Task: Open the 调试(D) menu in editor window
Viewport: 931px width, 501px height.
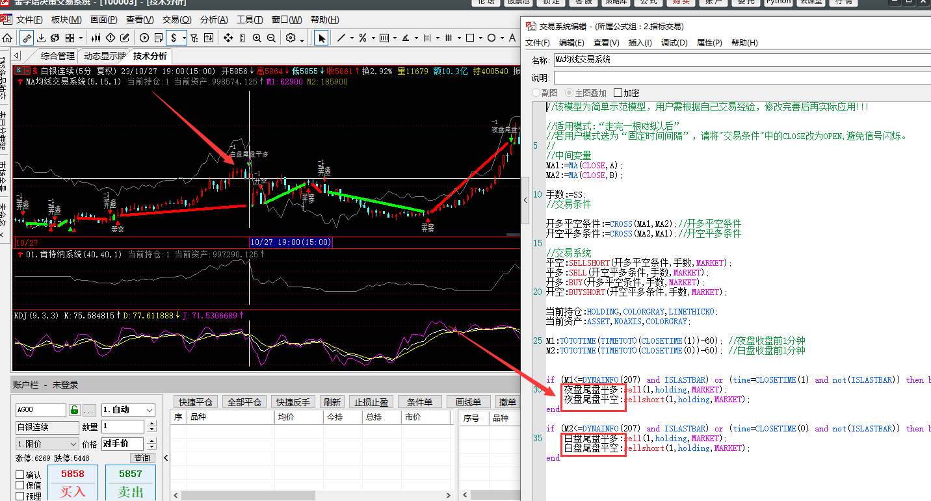Action: click(674, 43)
